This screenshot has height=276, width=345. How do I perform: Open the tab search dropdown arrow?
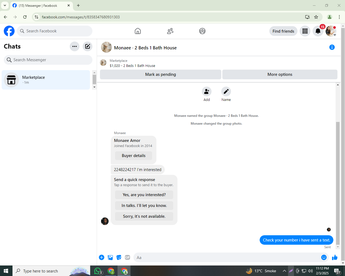(x=5, y=5)
